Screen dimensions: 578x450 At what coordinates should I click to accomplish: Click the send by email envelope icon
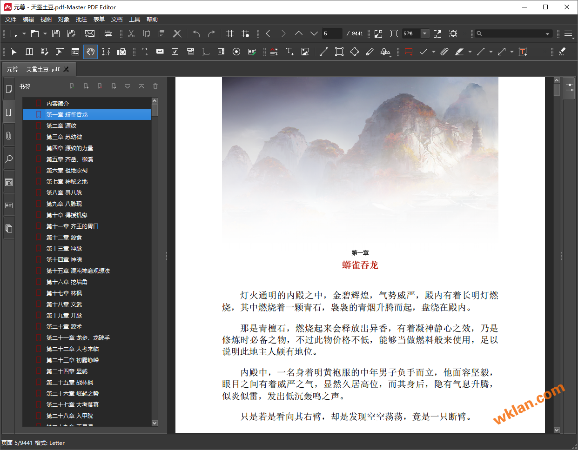tap(90, 33)
